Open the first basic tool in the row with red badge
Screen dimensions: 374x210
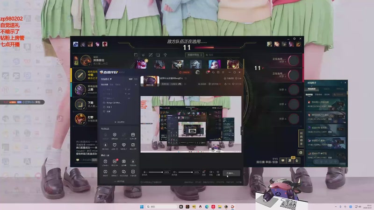(106, 162)
